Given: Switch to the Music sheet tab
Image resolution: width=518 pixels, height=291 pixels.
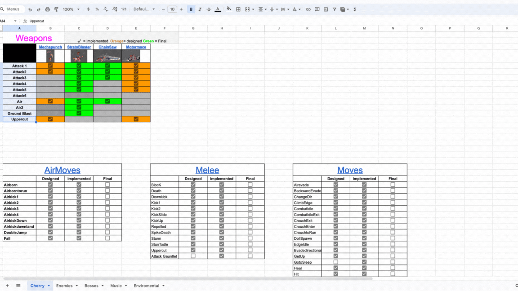Looking at the screenshot, I should [116, 286].
